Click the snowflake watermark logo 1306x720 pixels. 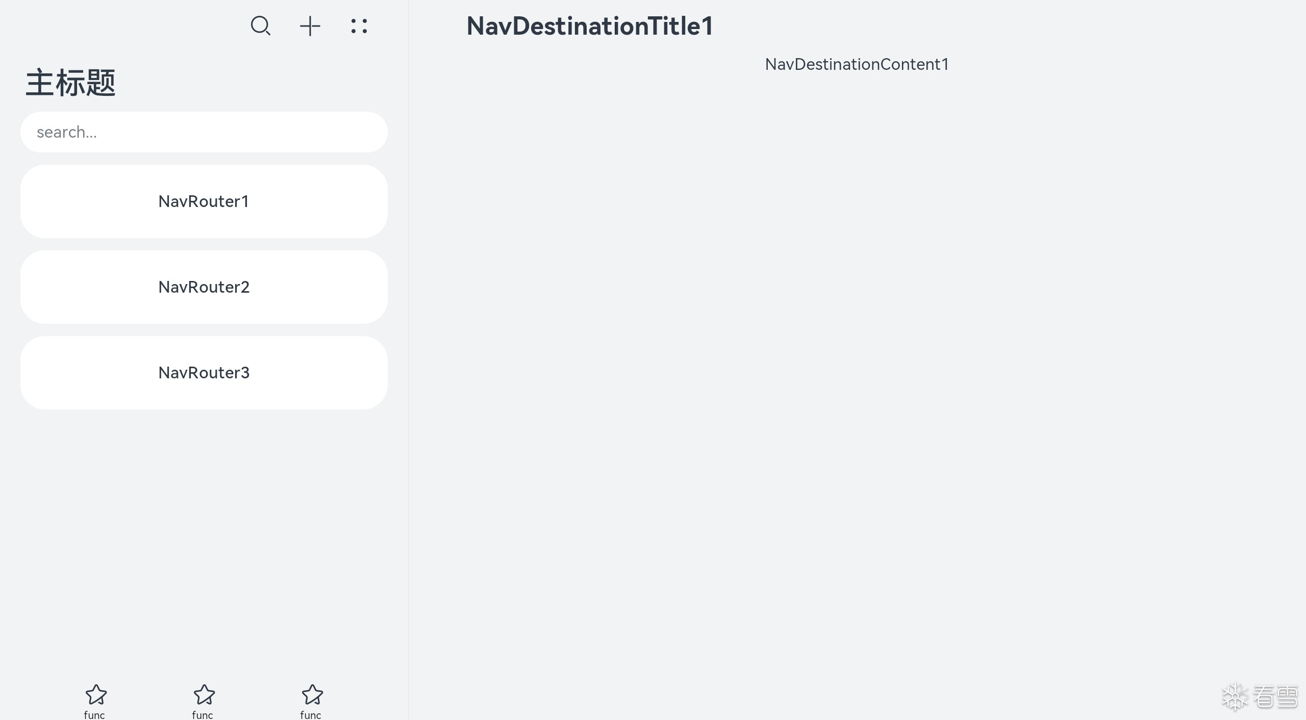[1235, 697]
